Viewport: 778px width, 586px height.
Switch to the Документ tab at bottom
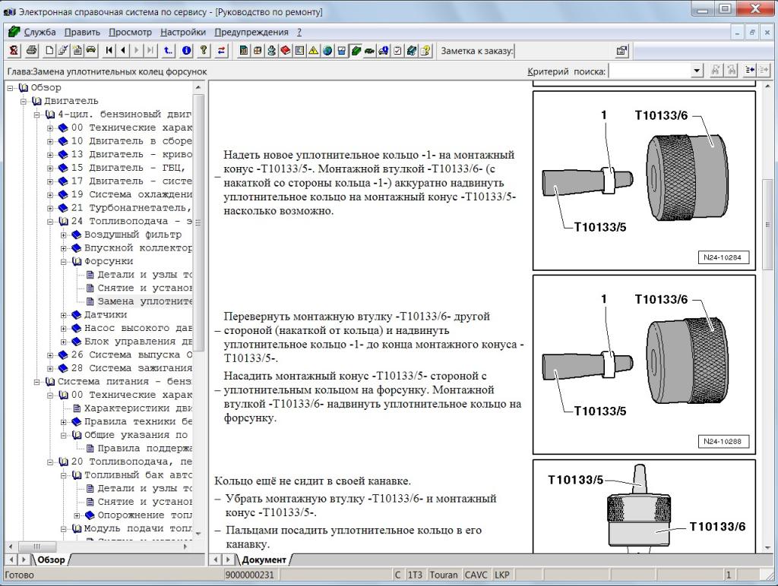[264, 559]
